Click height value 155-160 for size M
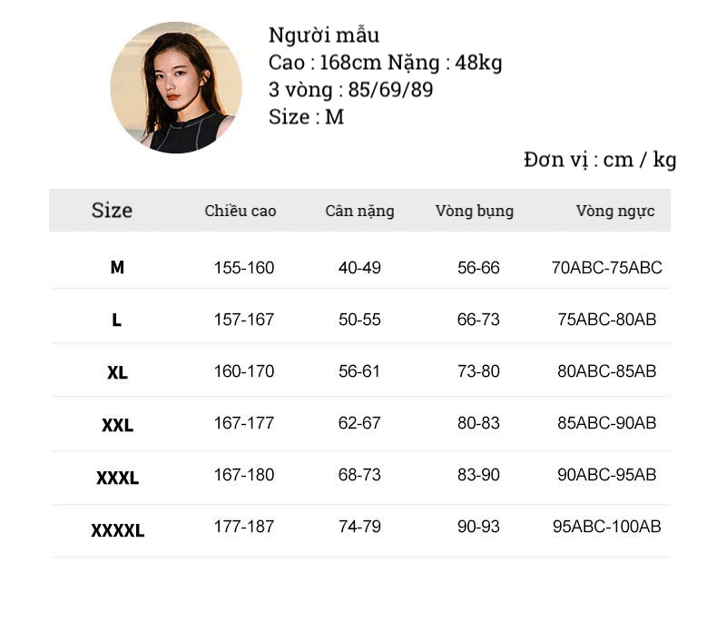Screen dimensions: 717x622 click(243, 268)
